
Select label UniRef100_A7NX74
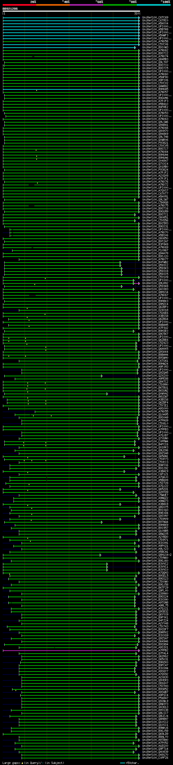[155, 56]
